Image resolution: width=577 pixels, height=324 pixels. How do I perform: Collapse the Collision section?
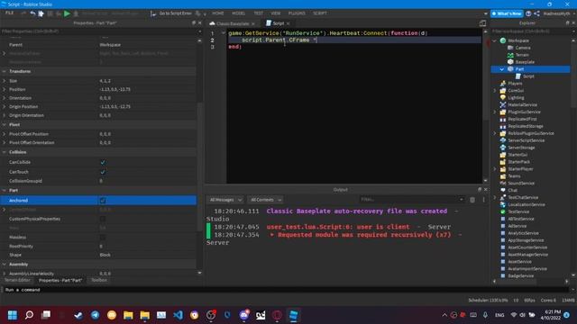4,152
